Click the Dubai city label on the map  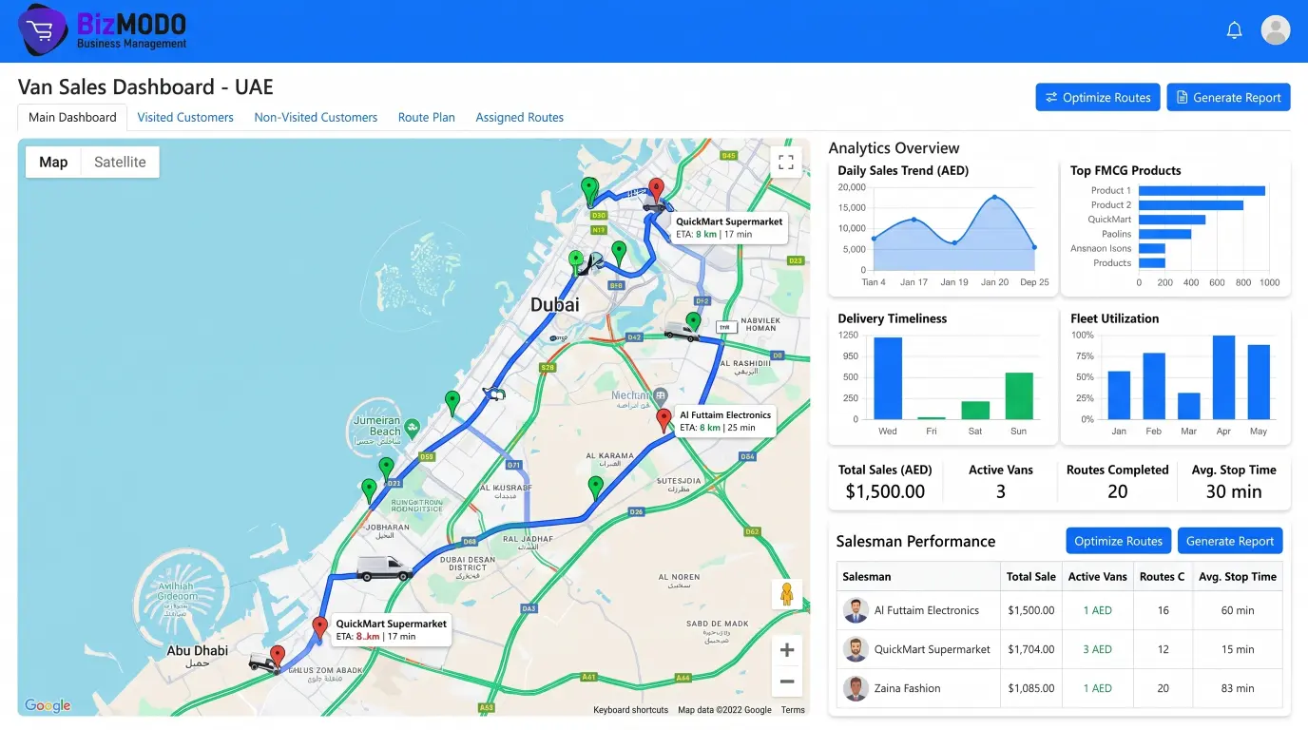coord(554,305)
